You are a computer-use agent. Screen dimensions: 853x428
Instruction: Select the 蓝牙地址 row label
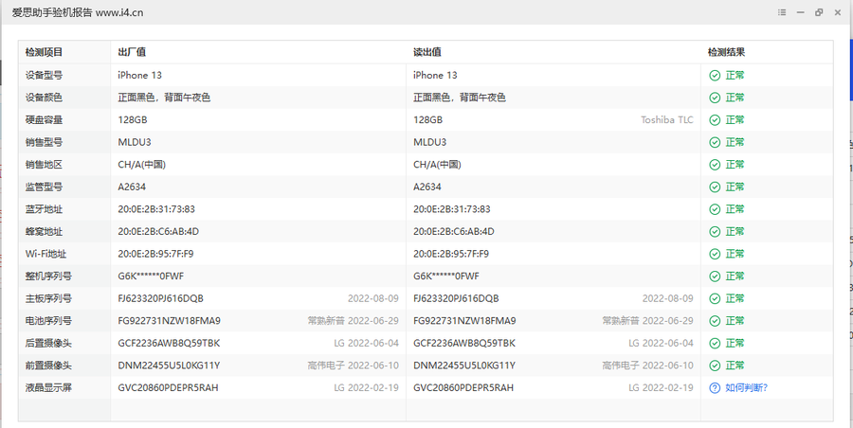[x=44, y=209]
